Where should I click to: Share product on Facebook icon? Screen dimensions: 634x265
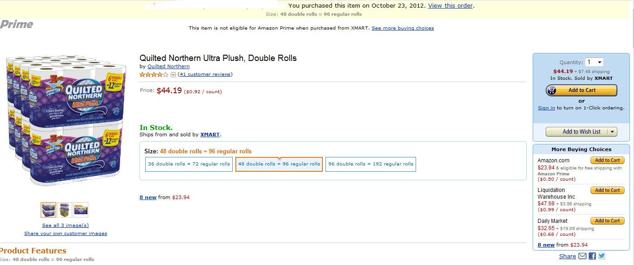point(592,256)
